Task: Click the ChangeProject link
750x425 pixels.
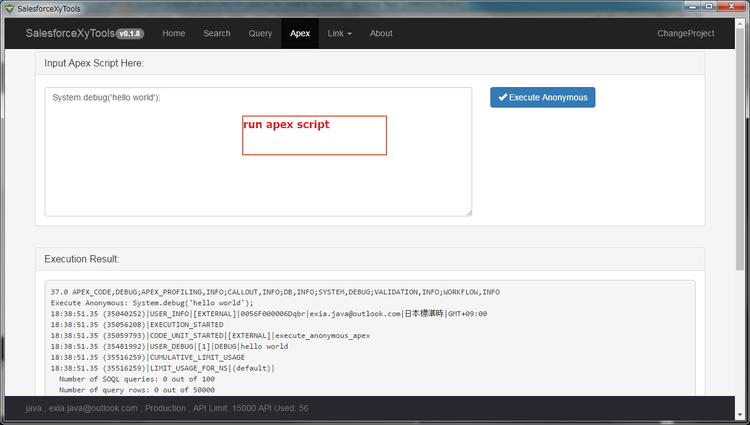Action: pyautogui.click(x=686, y=33)
